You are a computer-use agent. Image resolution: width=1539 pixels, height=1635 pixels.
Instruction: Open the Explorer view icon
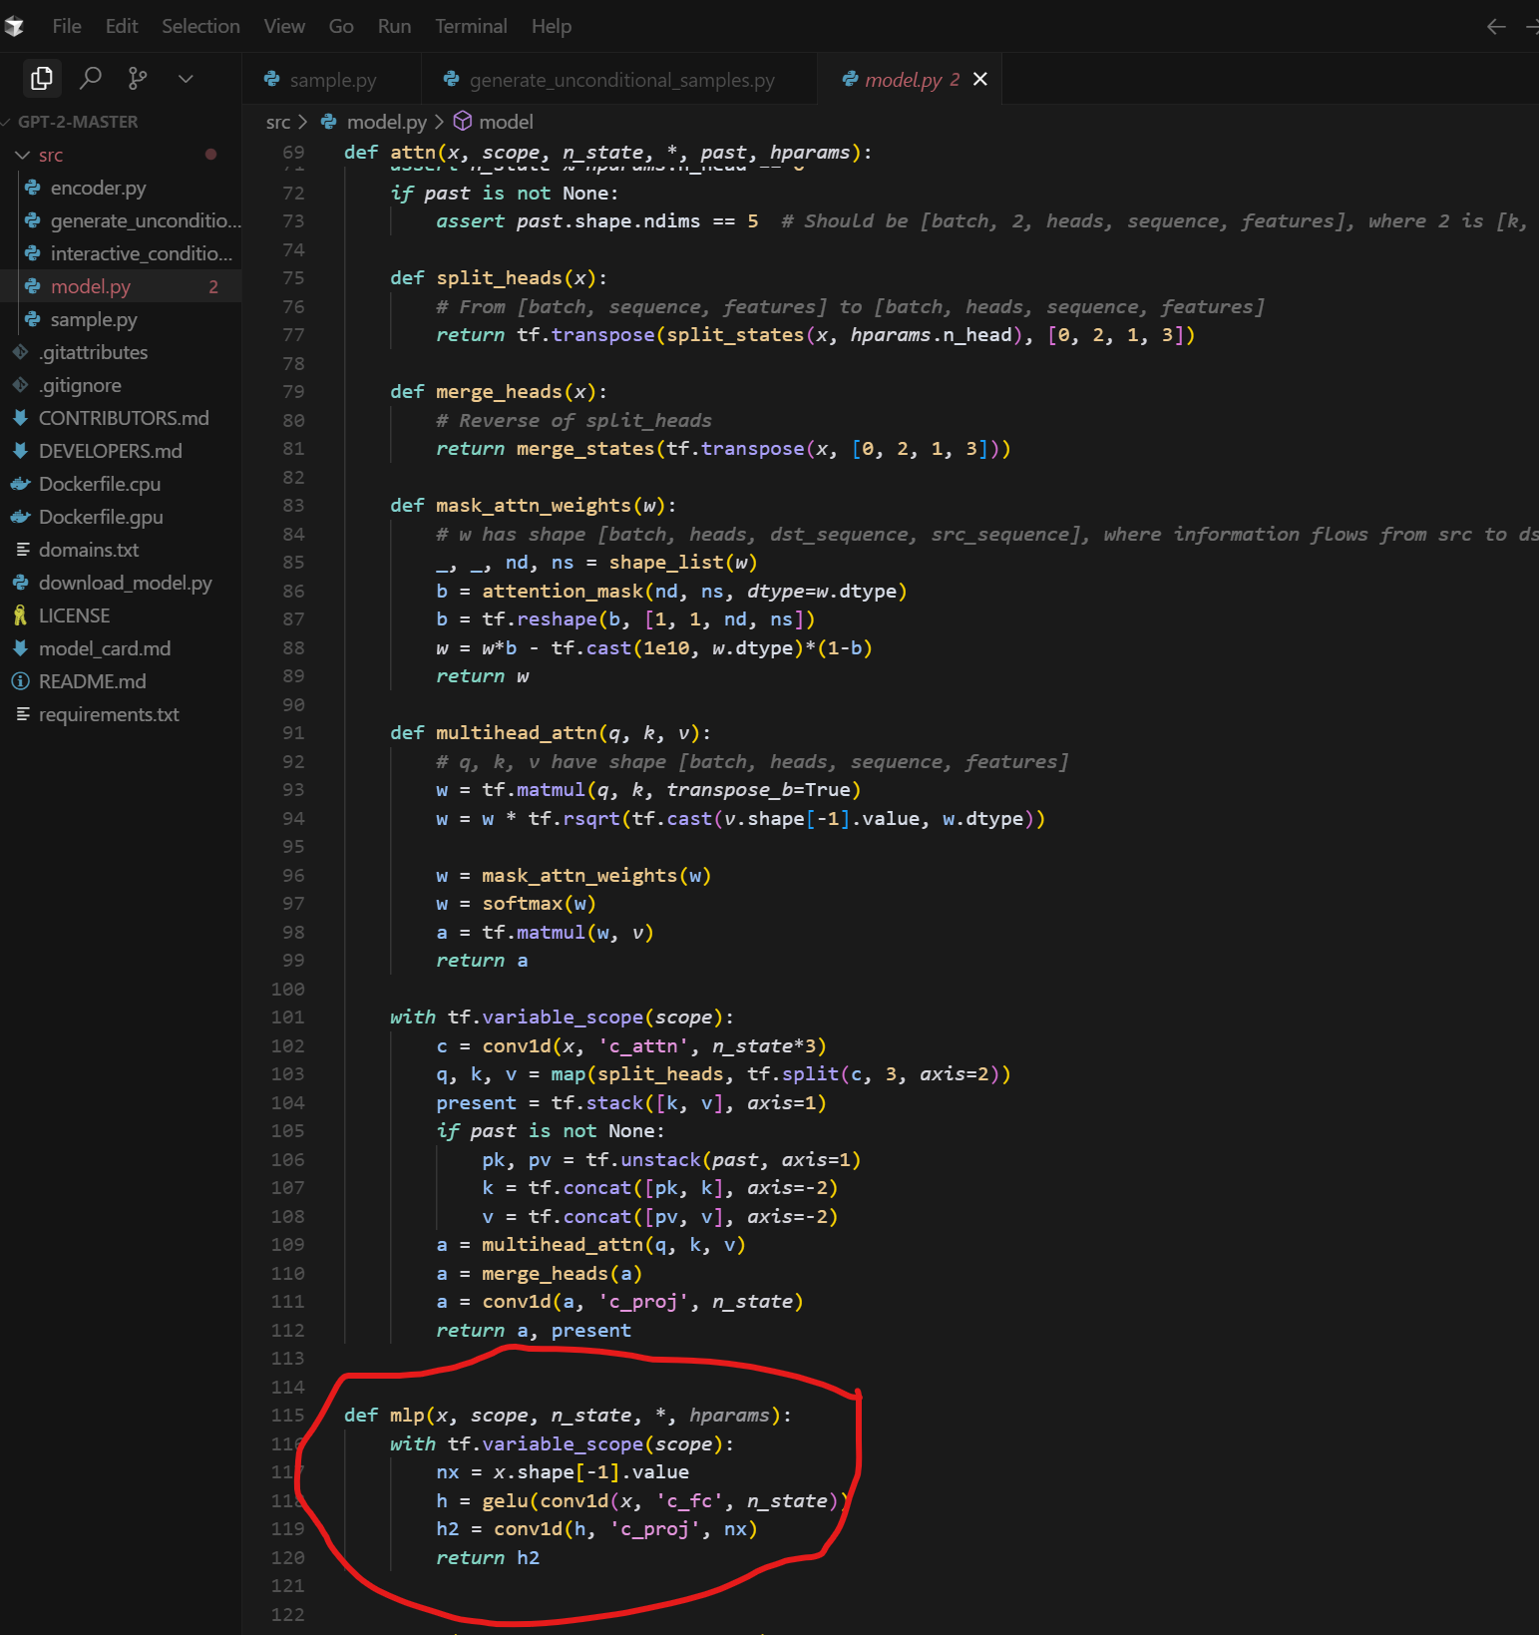point(41,78)
